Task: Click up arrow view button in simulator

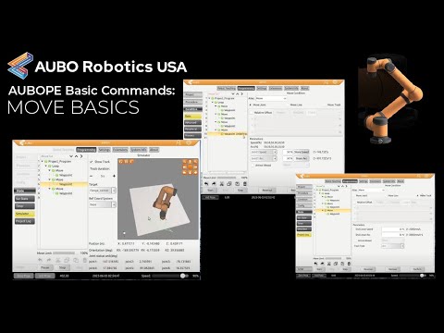Action: tap(190, 162)
